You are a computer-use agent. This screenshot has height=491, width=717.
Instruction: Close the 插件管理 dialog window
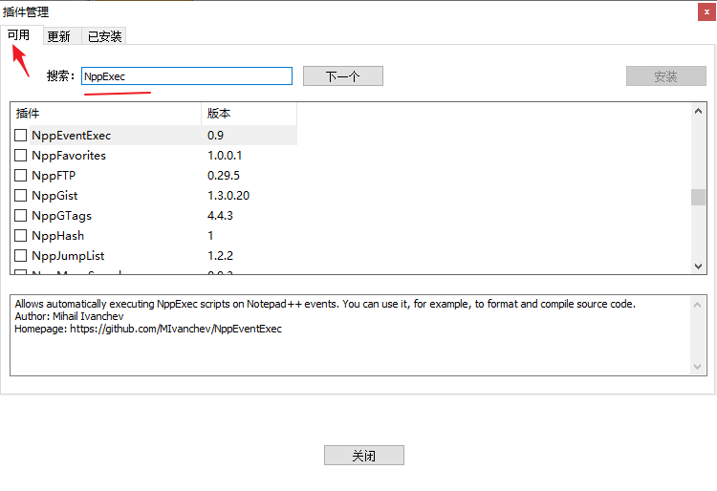704,11
